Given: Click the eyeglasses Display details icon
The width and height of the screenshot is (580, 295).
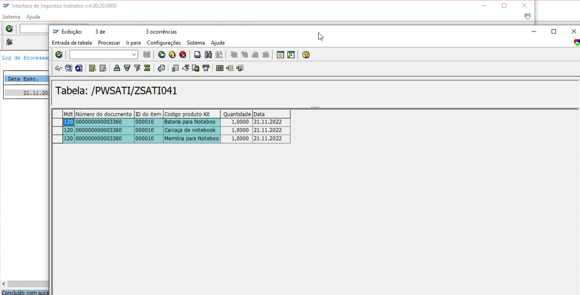Looking at the screenshot, I should tap(58, 68).
